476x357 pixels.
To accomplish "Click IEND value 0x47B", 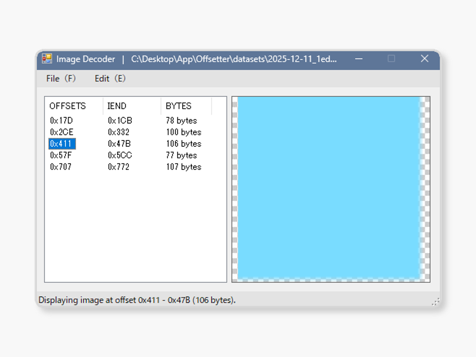I will 119,144.
